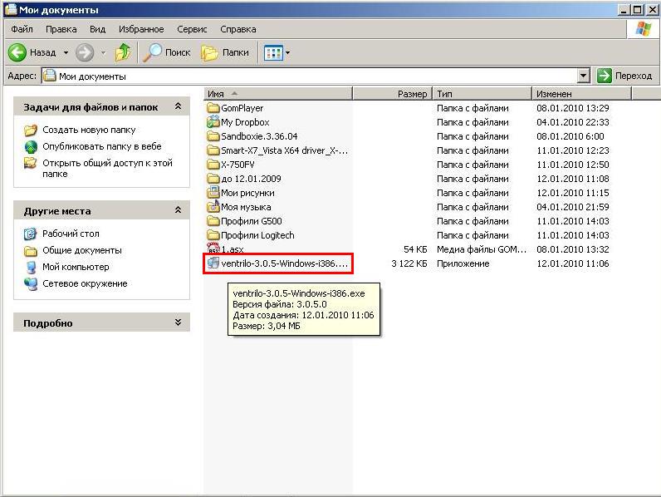The image size is (661, 497).
Task: Click the Back arrow navigation icon
Action: point(18,52)
